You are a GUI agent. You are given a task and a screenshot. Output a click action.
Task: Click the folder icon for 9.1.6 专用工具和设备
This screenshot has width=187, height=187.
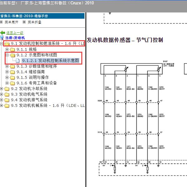[x=12, y=83]
